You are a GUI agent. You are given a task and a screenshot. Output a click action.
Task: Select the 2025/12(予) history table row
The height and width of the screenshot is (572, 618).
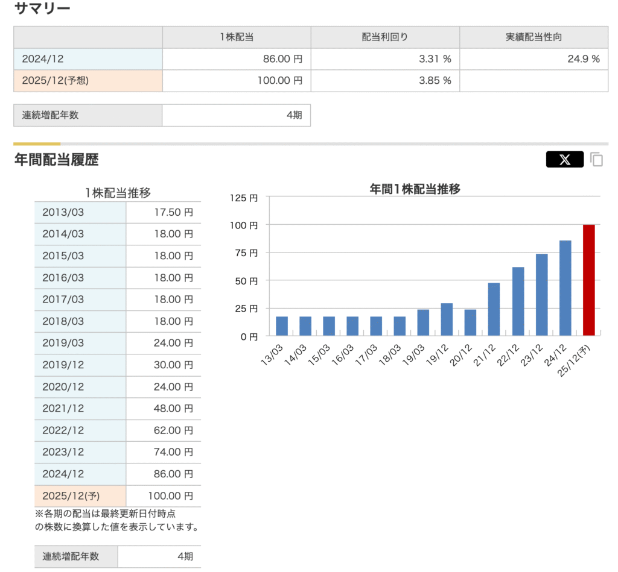tap(118, 495)
